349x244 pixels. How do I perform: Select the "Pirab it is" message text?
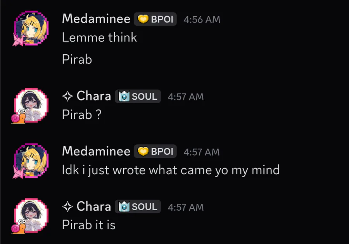click(x=88, y=225)
